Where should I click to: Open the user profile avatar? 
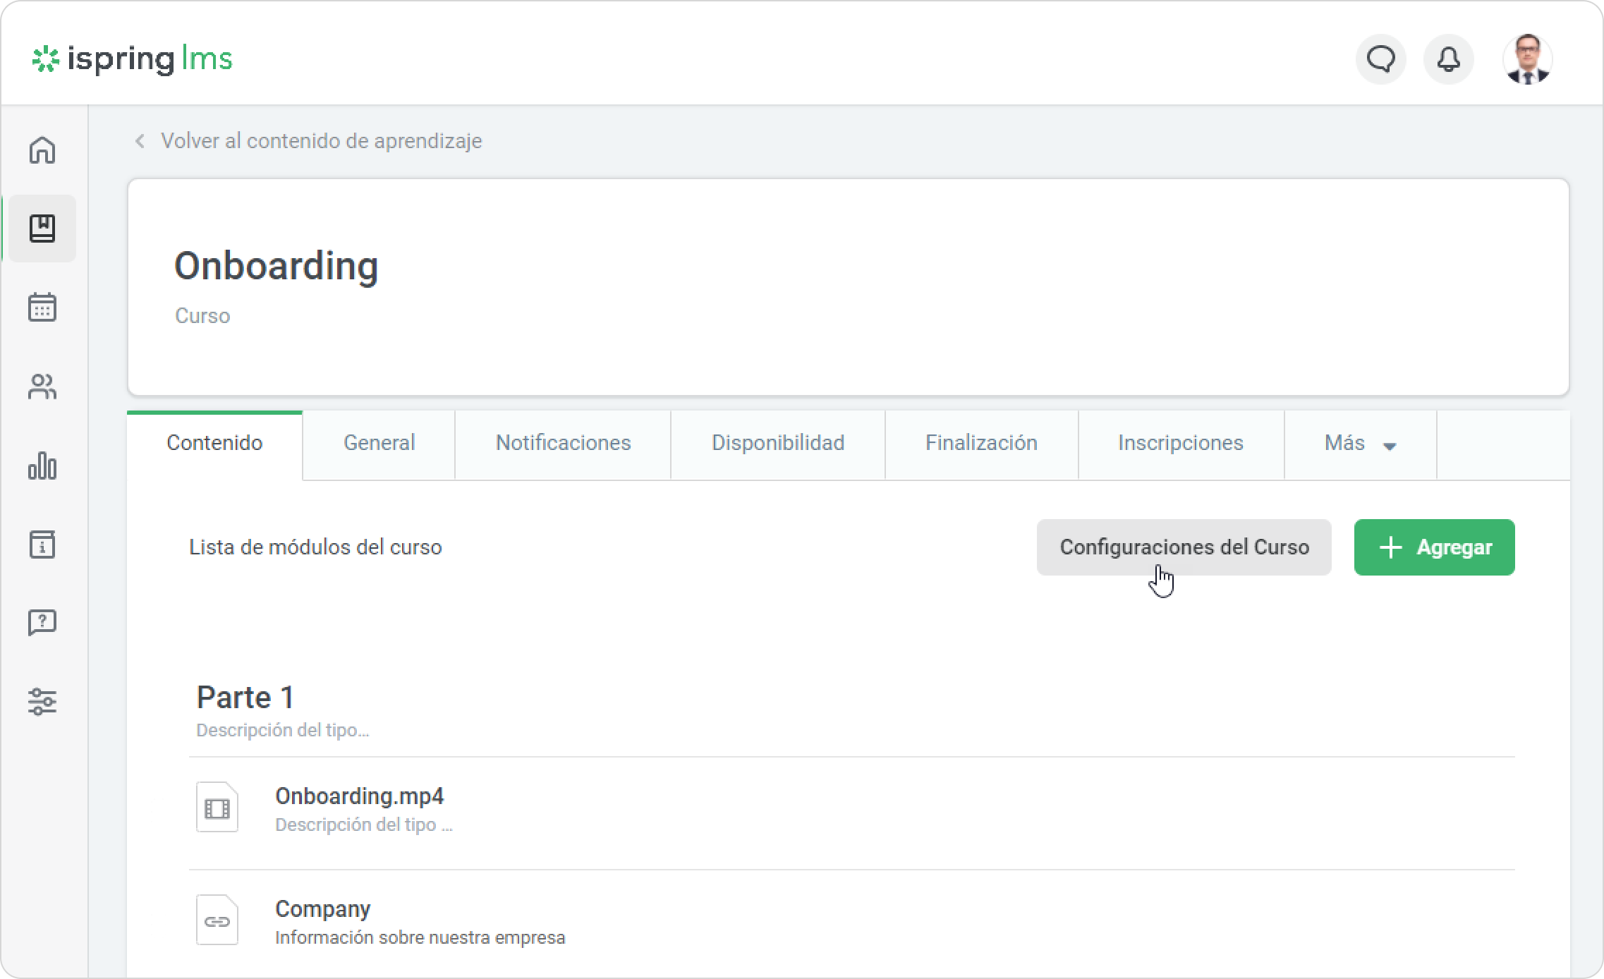(1527, 59)
